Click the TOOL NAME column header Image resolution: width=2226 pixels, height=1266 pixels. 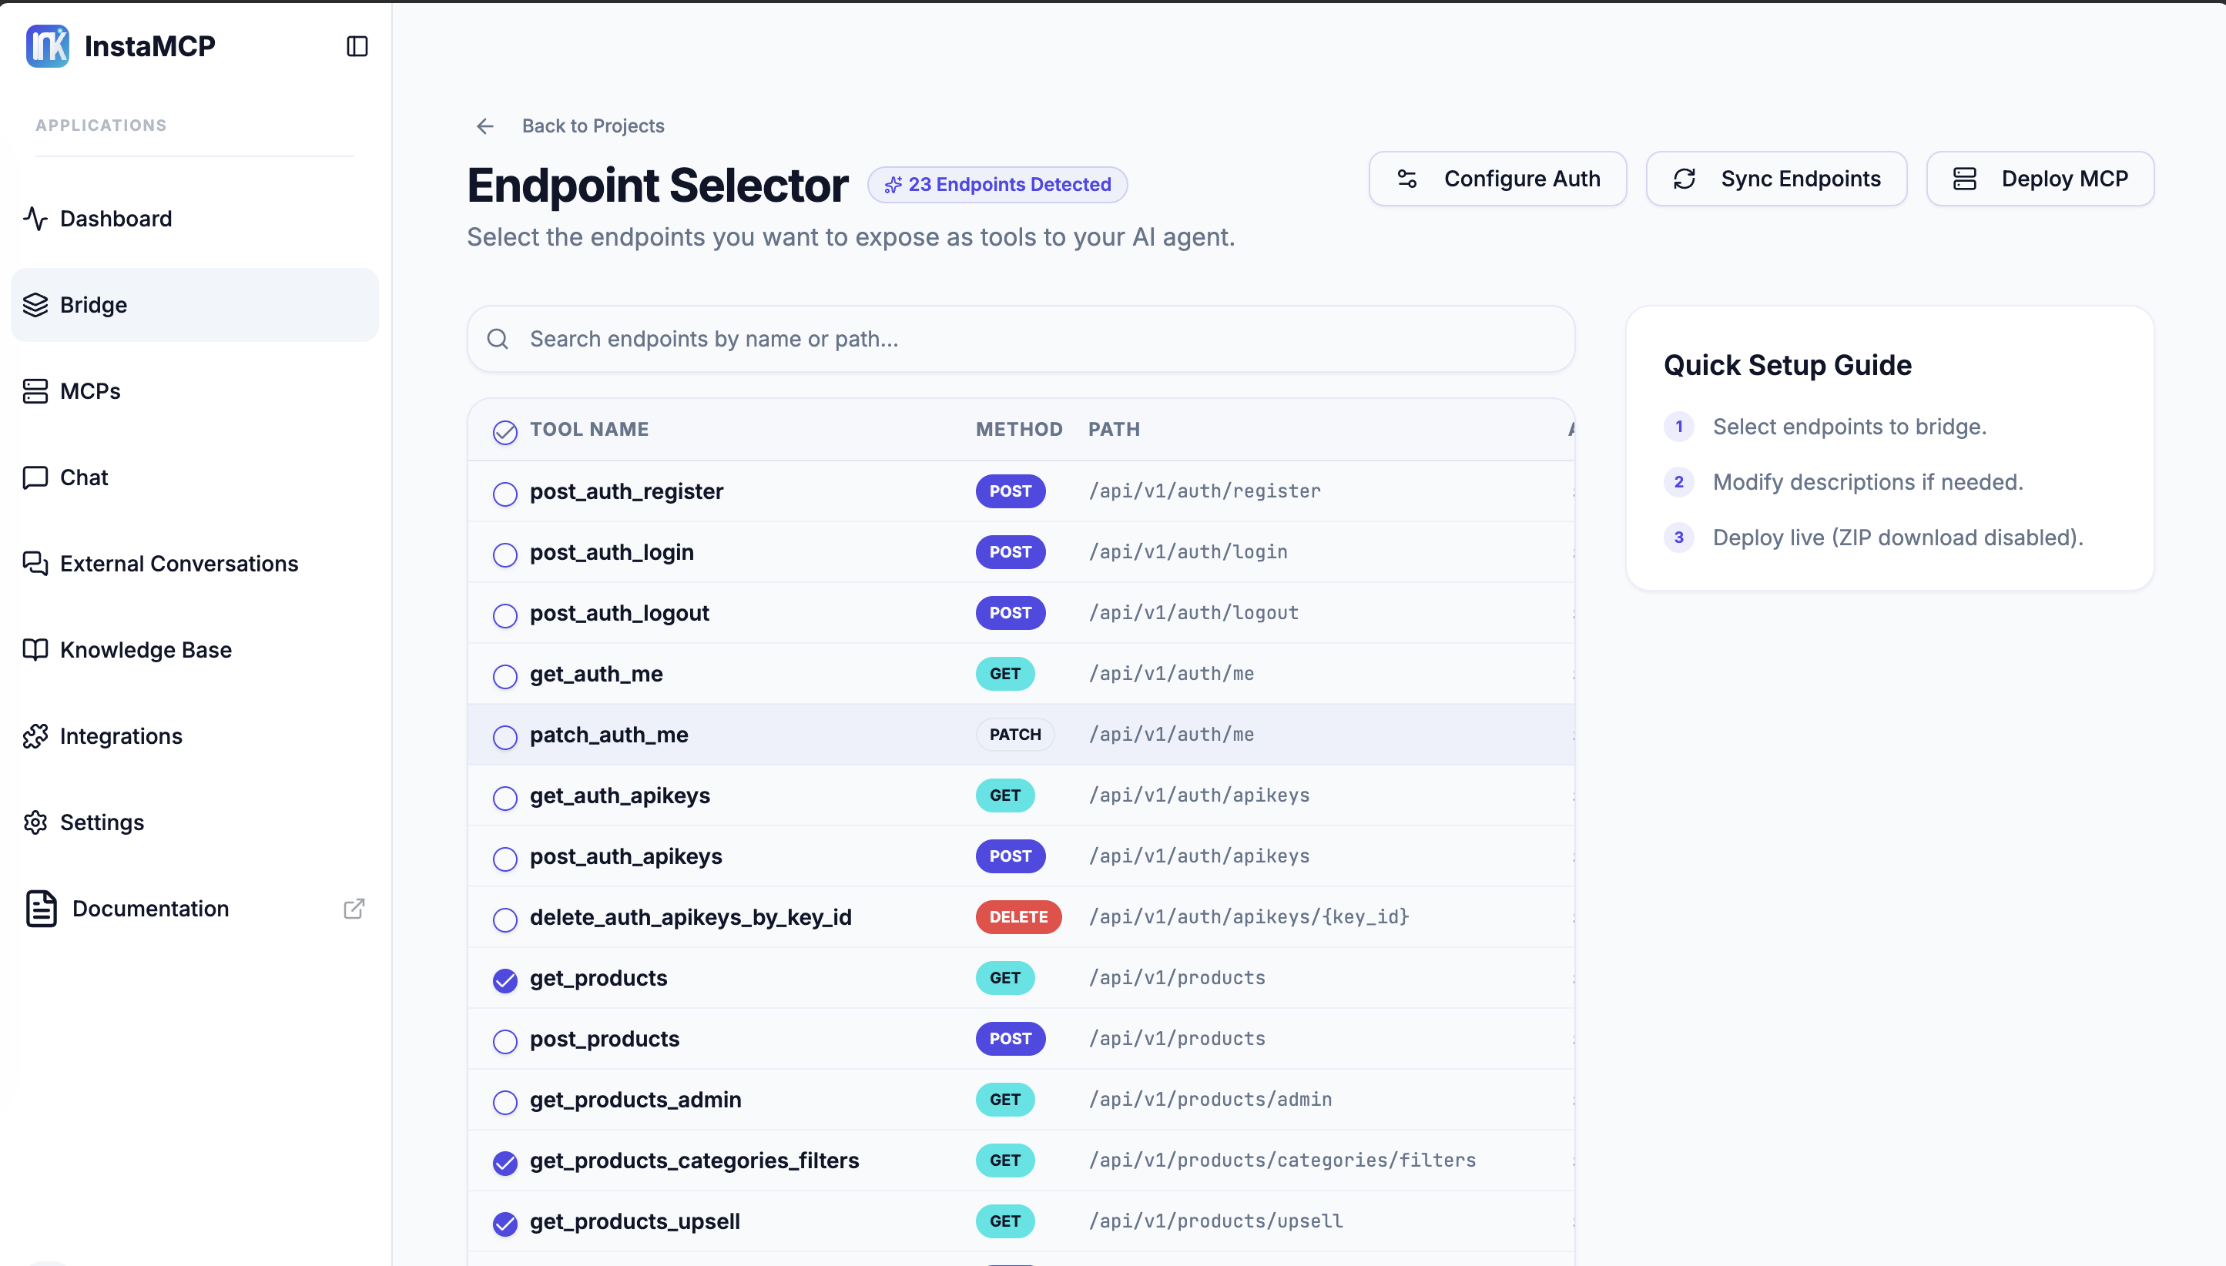tap(588, 430)
